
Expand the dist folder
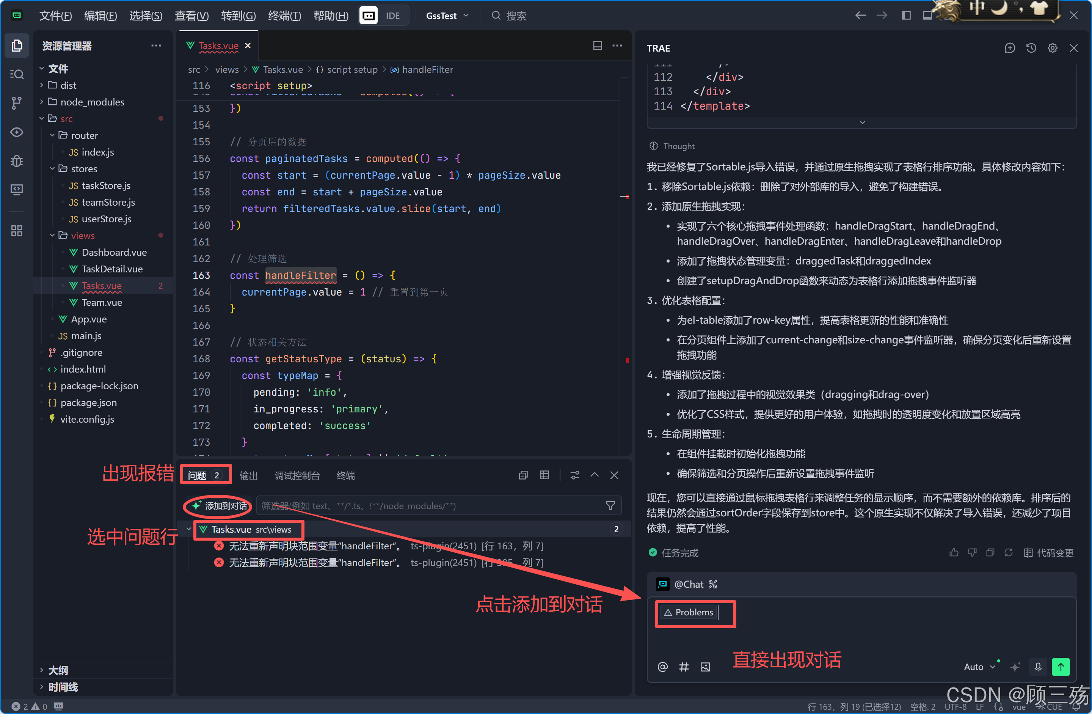coord(68,85)
